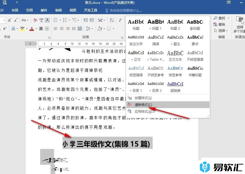The image size is (245, 174).
Task: Click the 选择多个对象 icon
Action: [240, 20]
